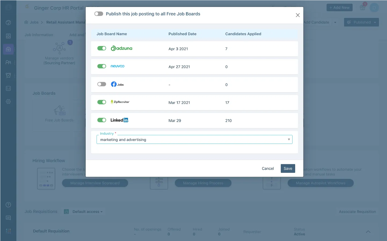This screenshot has width=387, height=241.
Task: Click the Candidates Applied column header
Action: 243,34
